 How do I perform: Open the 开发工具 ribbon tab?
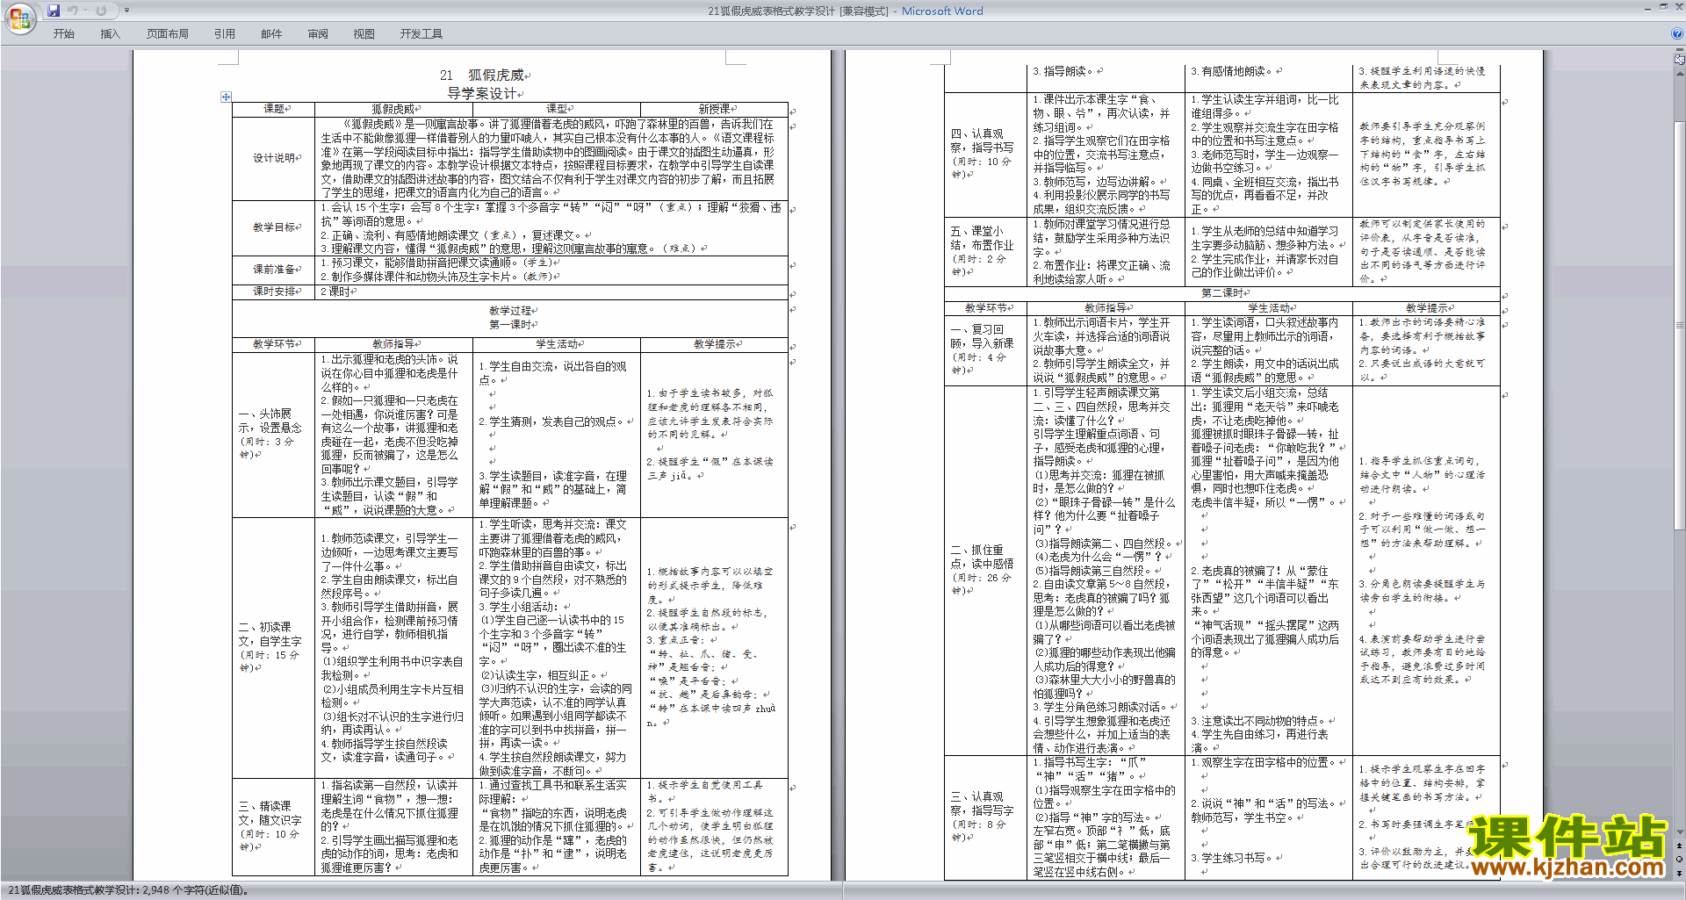pos(421,33)
